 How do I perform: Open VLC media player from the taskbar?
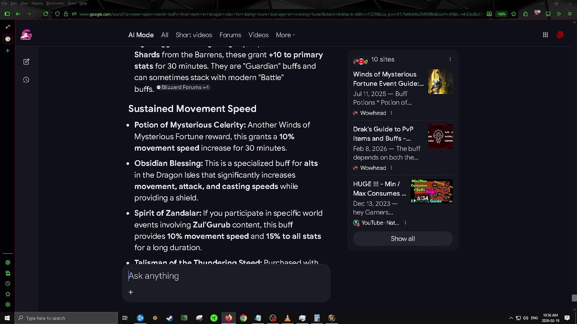click(287, 318)
